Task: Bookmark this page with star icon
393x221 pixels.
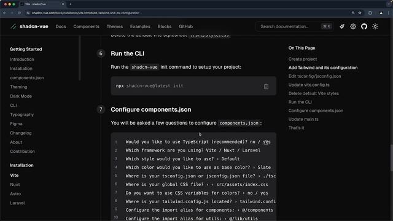Action: pos(360,13)
